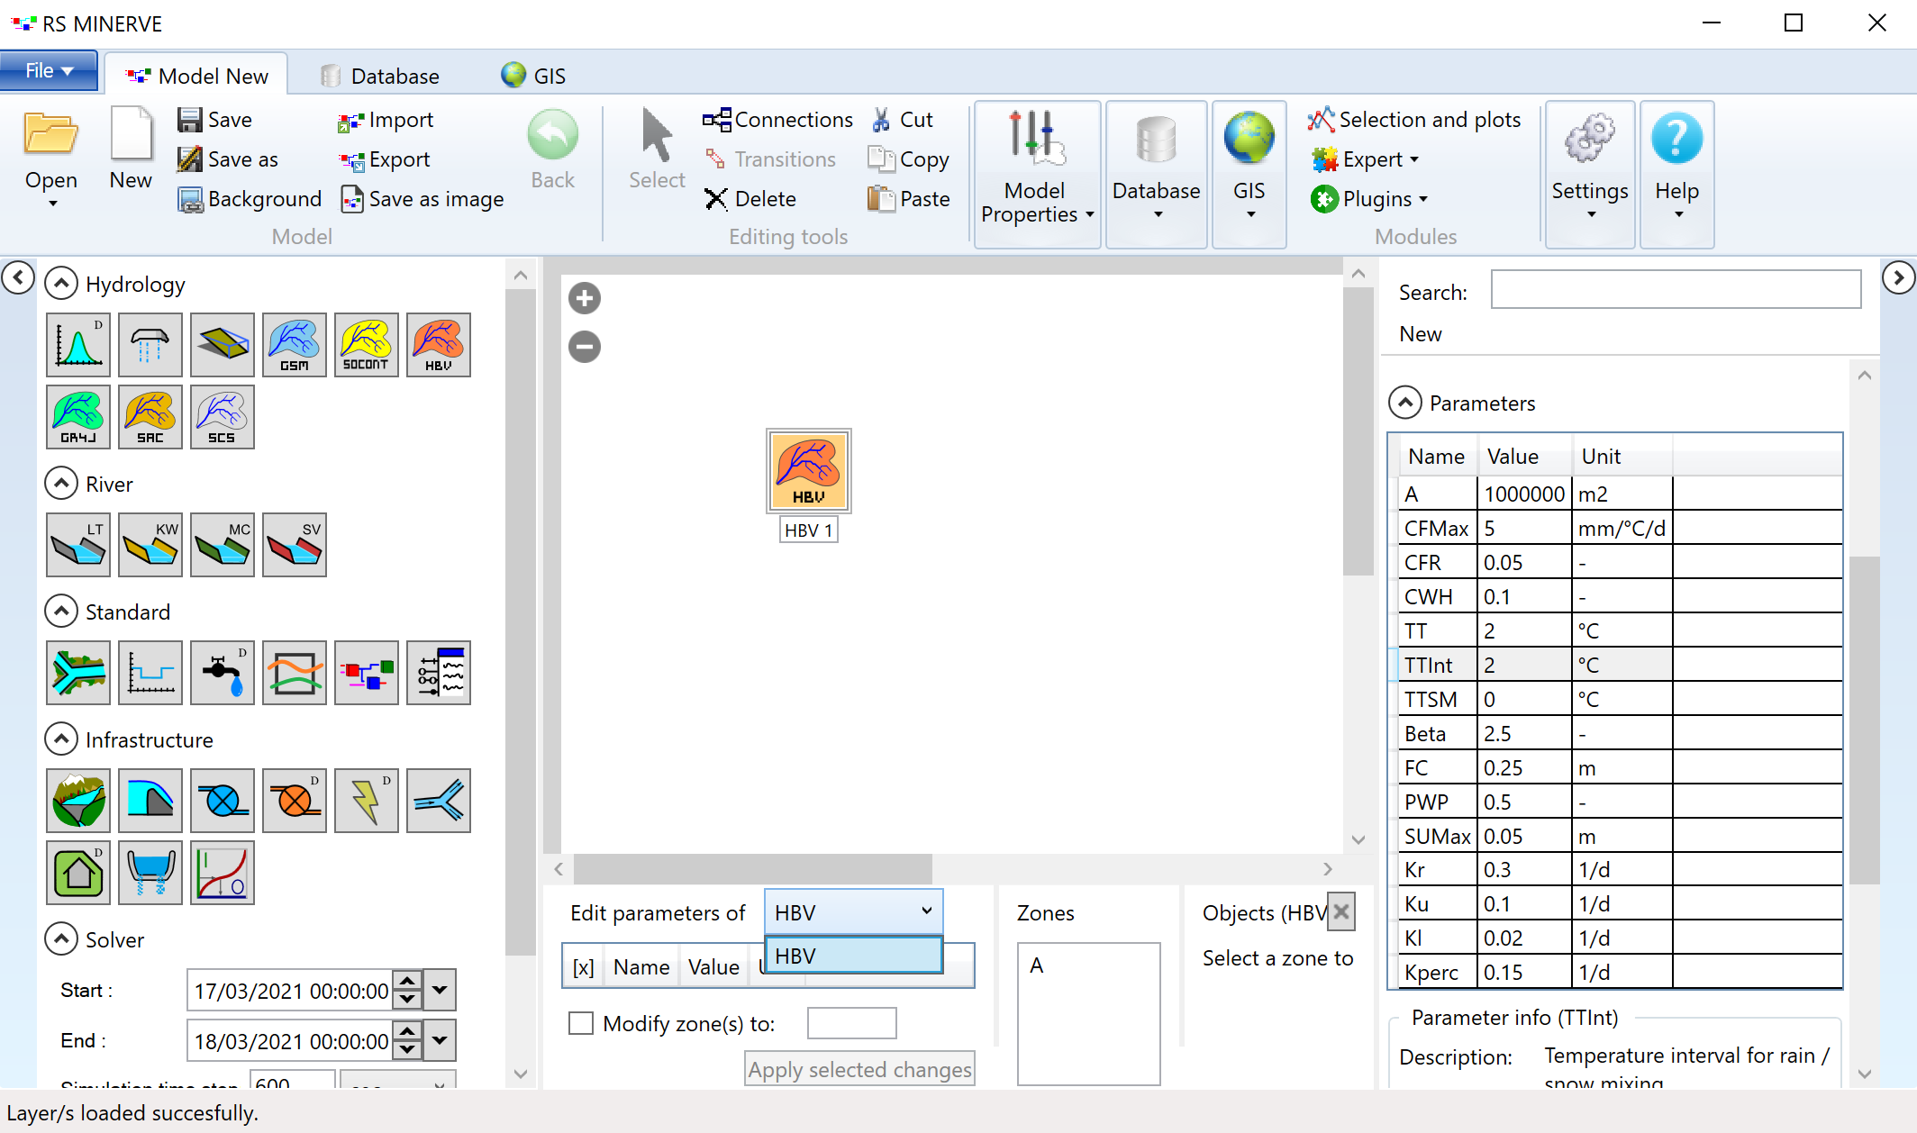Close the Objects (HBV) panel
This screenshot has height=1133, width=1917.
pos(1341,912)
